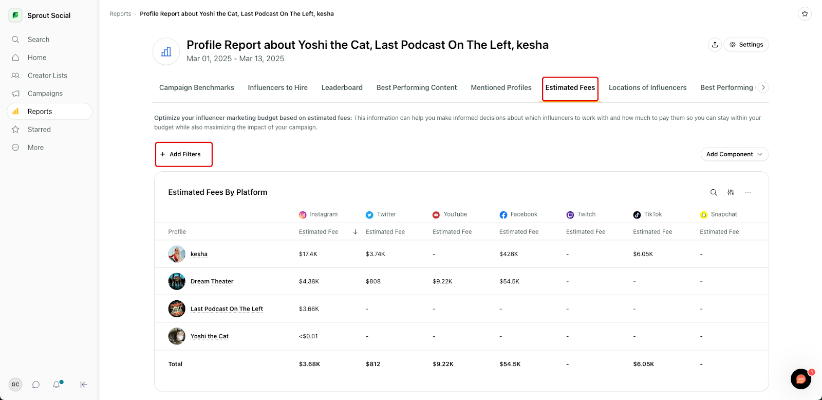The width and height of the screenshot is (822, 400).
Task: Click kesha's TikTok fee $6.05K
Action: pyautogui.click(x=643, y=254)
